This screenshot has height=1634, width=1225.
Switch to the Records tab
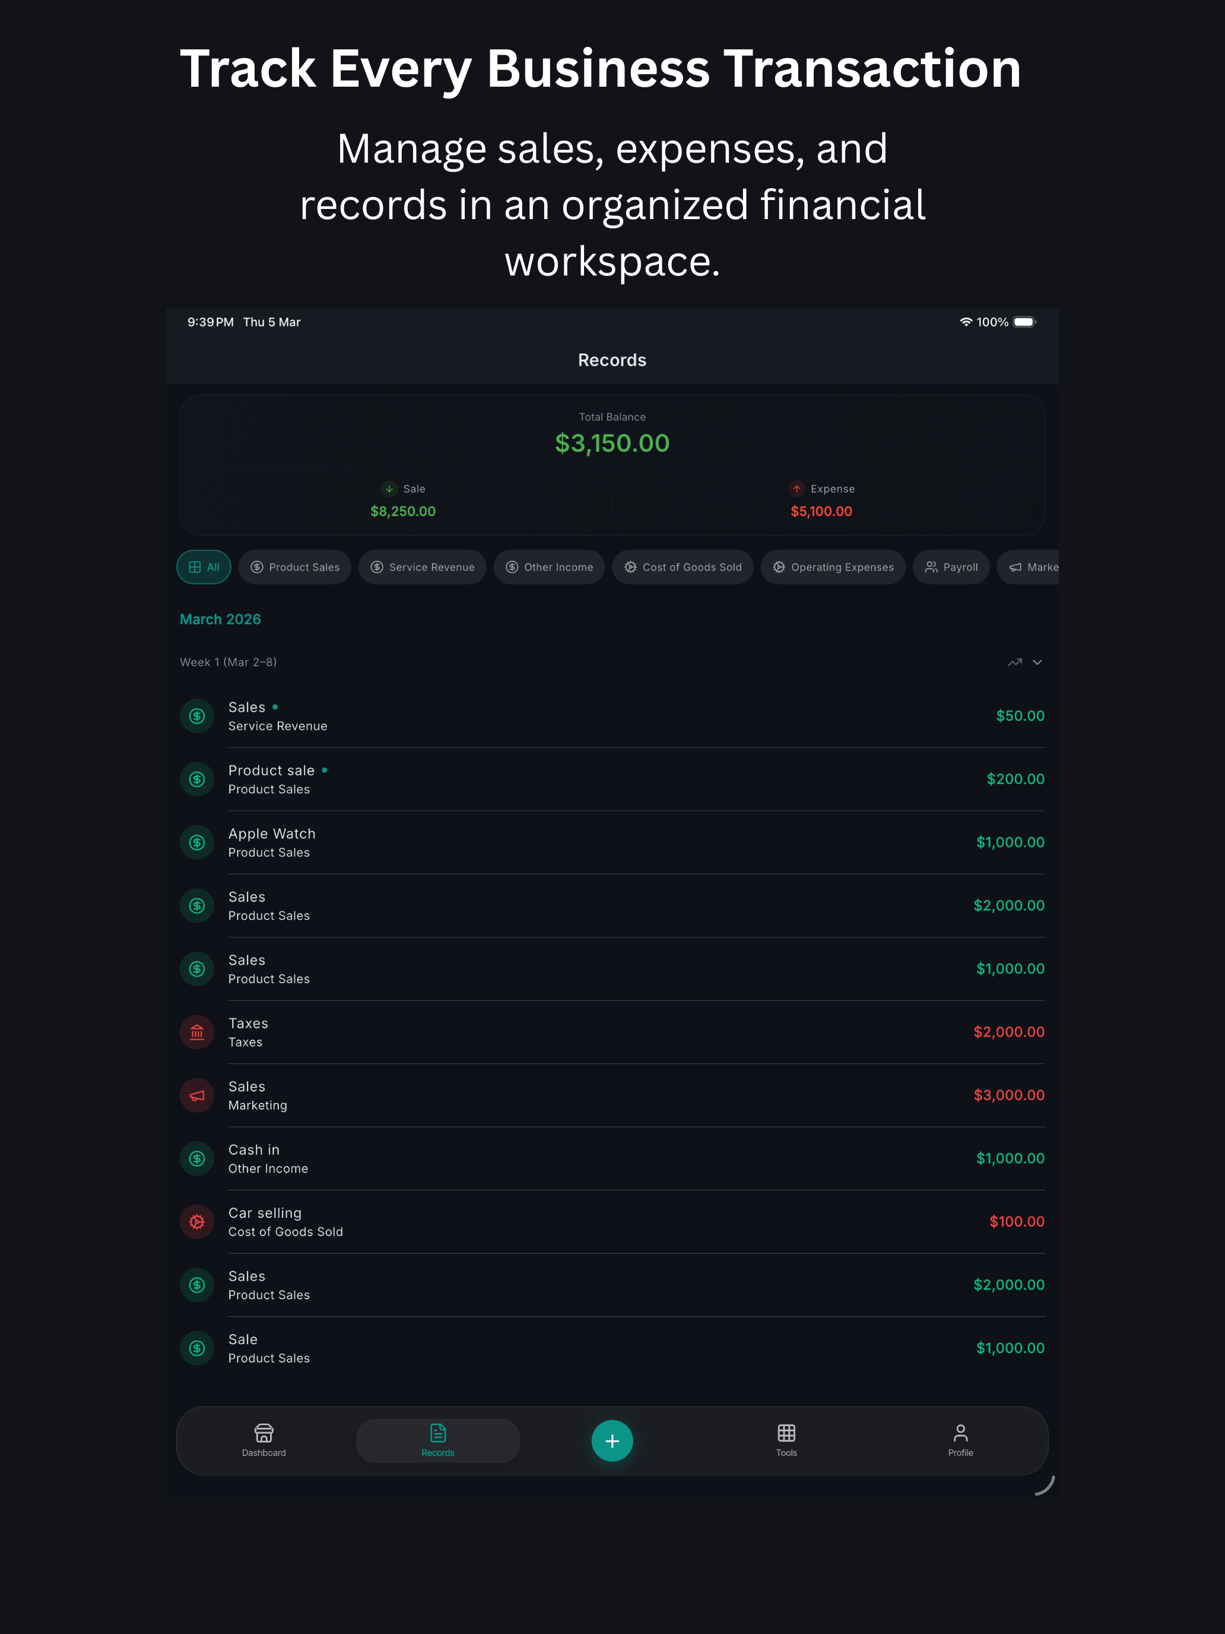tap(438, 1440)
